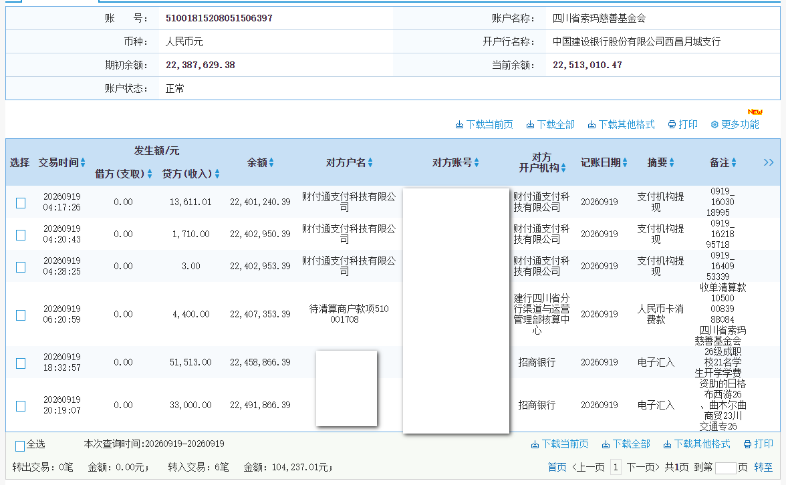Sort by 余额 using its arrows

coord(271,162)
